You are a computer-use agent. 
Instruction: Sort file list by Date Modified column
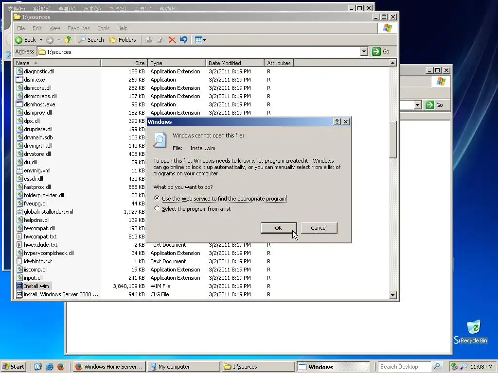pyautogui.click(x=235, y=63)
